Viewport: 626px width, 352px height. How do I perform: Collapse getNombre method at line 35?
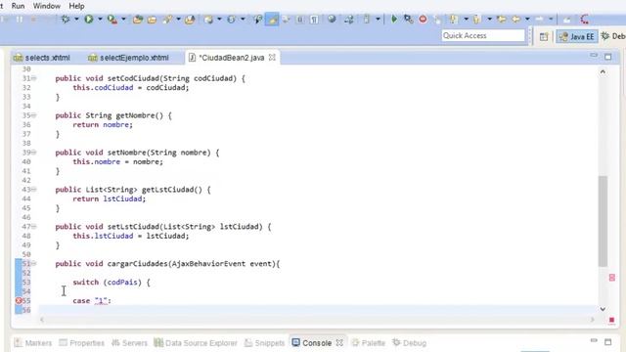pyautogui.click(x=34, y=115)
